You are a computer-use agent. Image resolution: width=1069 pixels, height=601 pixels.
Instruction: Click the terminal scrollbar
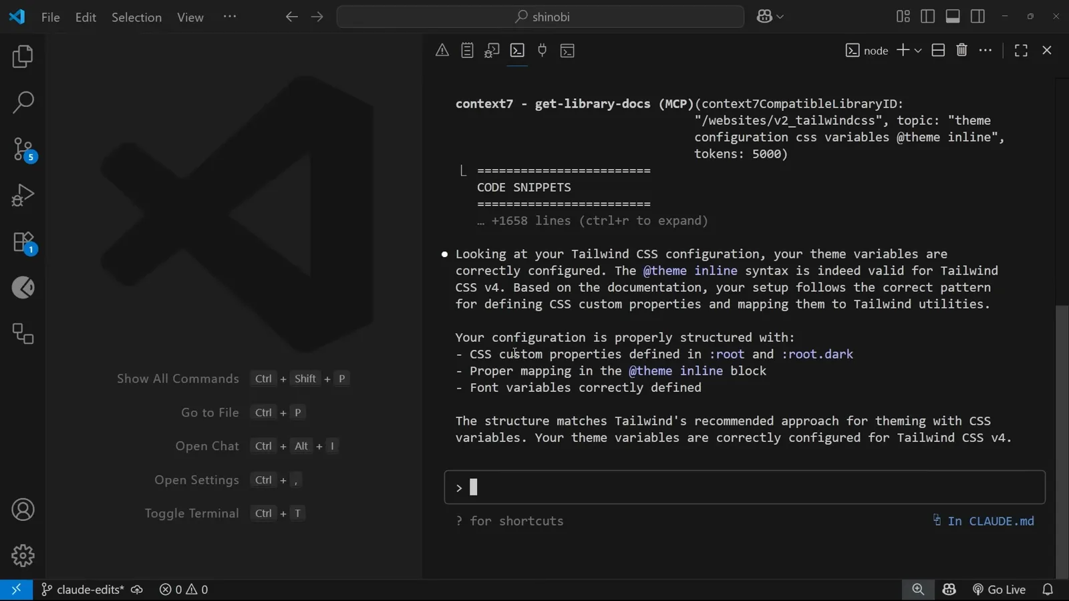coord(1062,441)
